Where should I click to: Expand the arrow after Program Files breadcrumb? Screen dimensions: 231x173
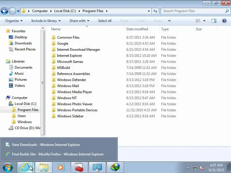coord(107,11)
